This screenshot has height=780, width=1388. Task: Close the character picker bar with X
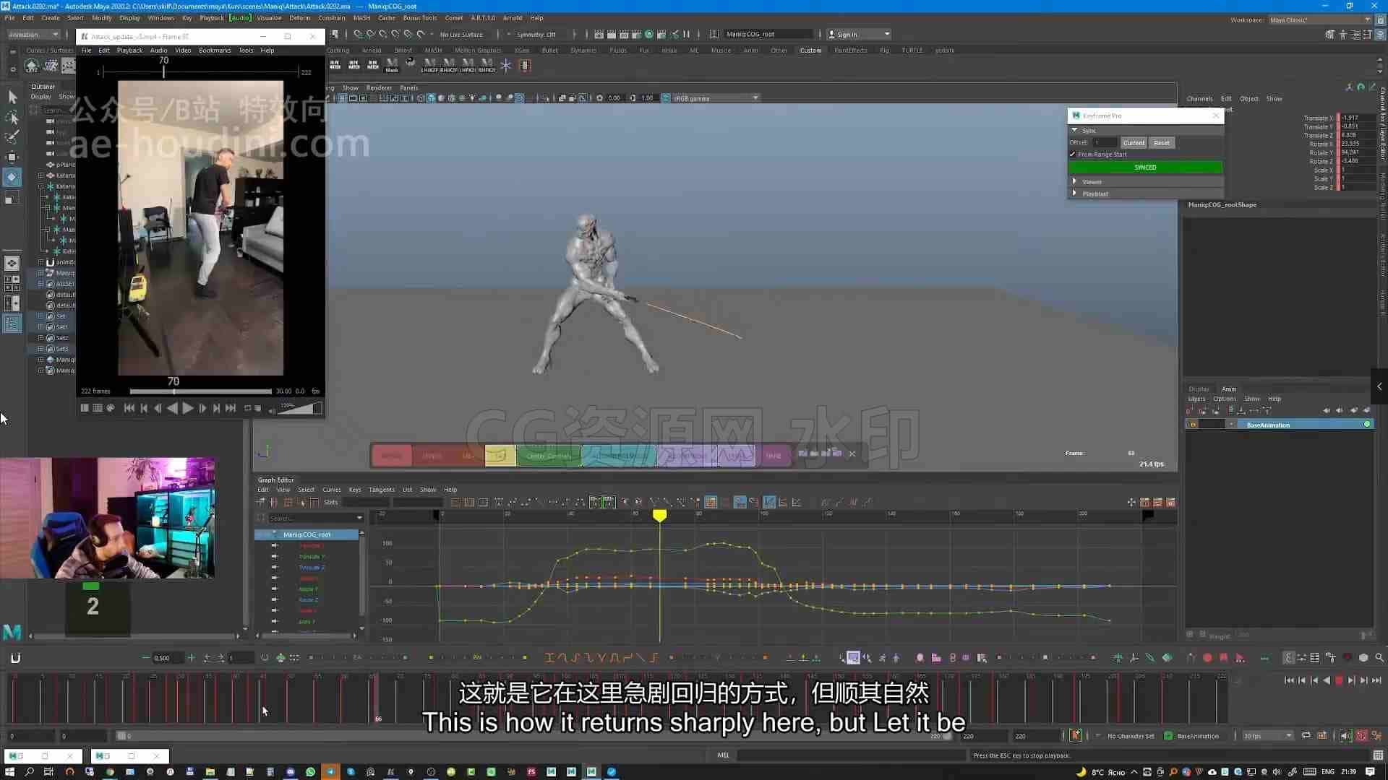852,454
